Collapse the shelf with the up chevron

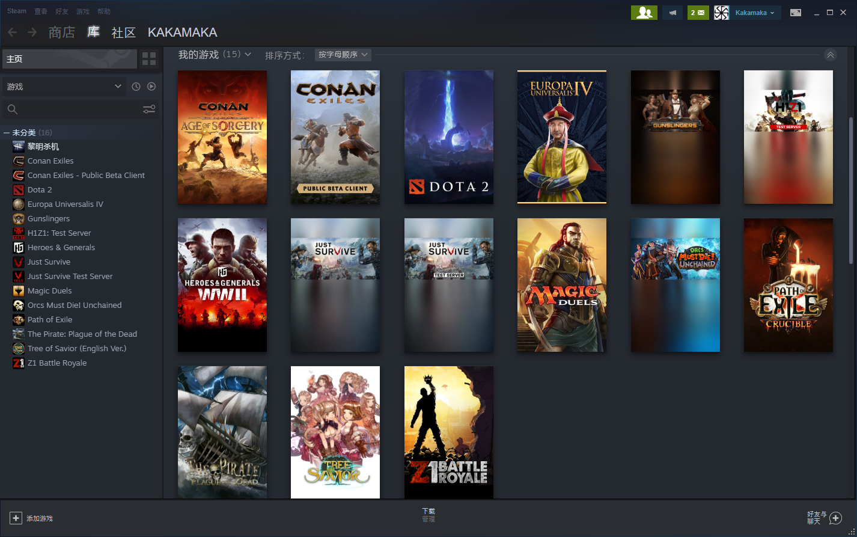831,55
